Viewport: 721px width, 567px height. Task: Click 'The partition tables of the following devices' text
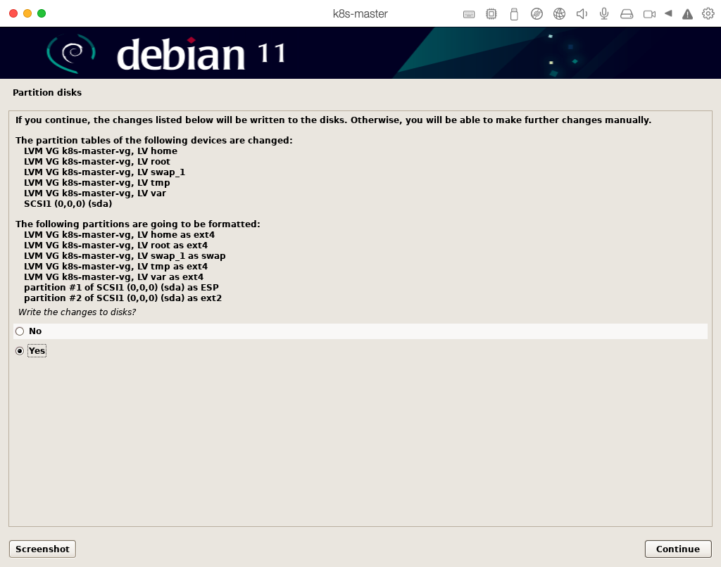[154, 140]
